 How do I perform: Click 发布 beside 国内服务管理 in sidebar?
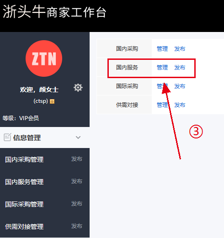[77, 181]
